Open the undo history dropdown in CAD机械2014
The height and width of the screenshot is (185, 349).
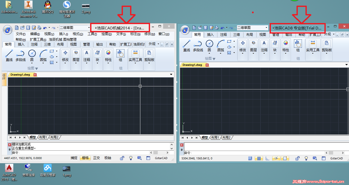coord(49,28)
